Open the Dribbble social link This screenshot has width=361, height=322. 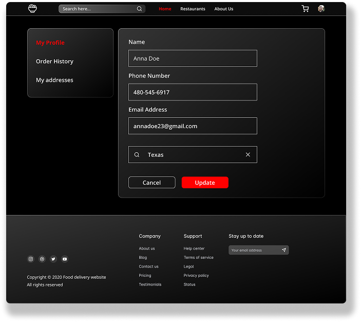point(42,259)
